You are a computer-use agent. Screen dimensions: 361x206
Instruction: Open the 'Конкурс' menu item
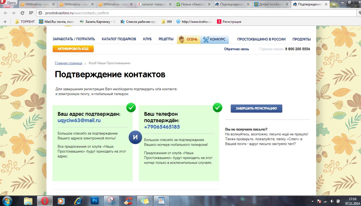215,39
